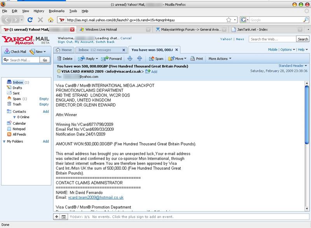Open the URL history dropdown arrow

click(235, 20)
